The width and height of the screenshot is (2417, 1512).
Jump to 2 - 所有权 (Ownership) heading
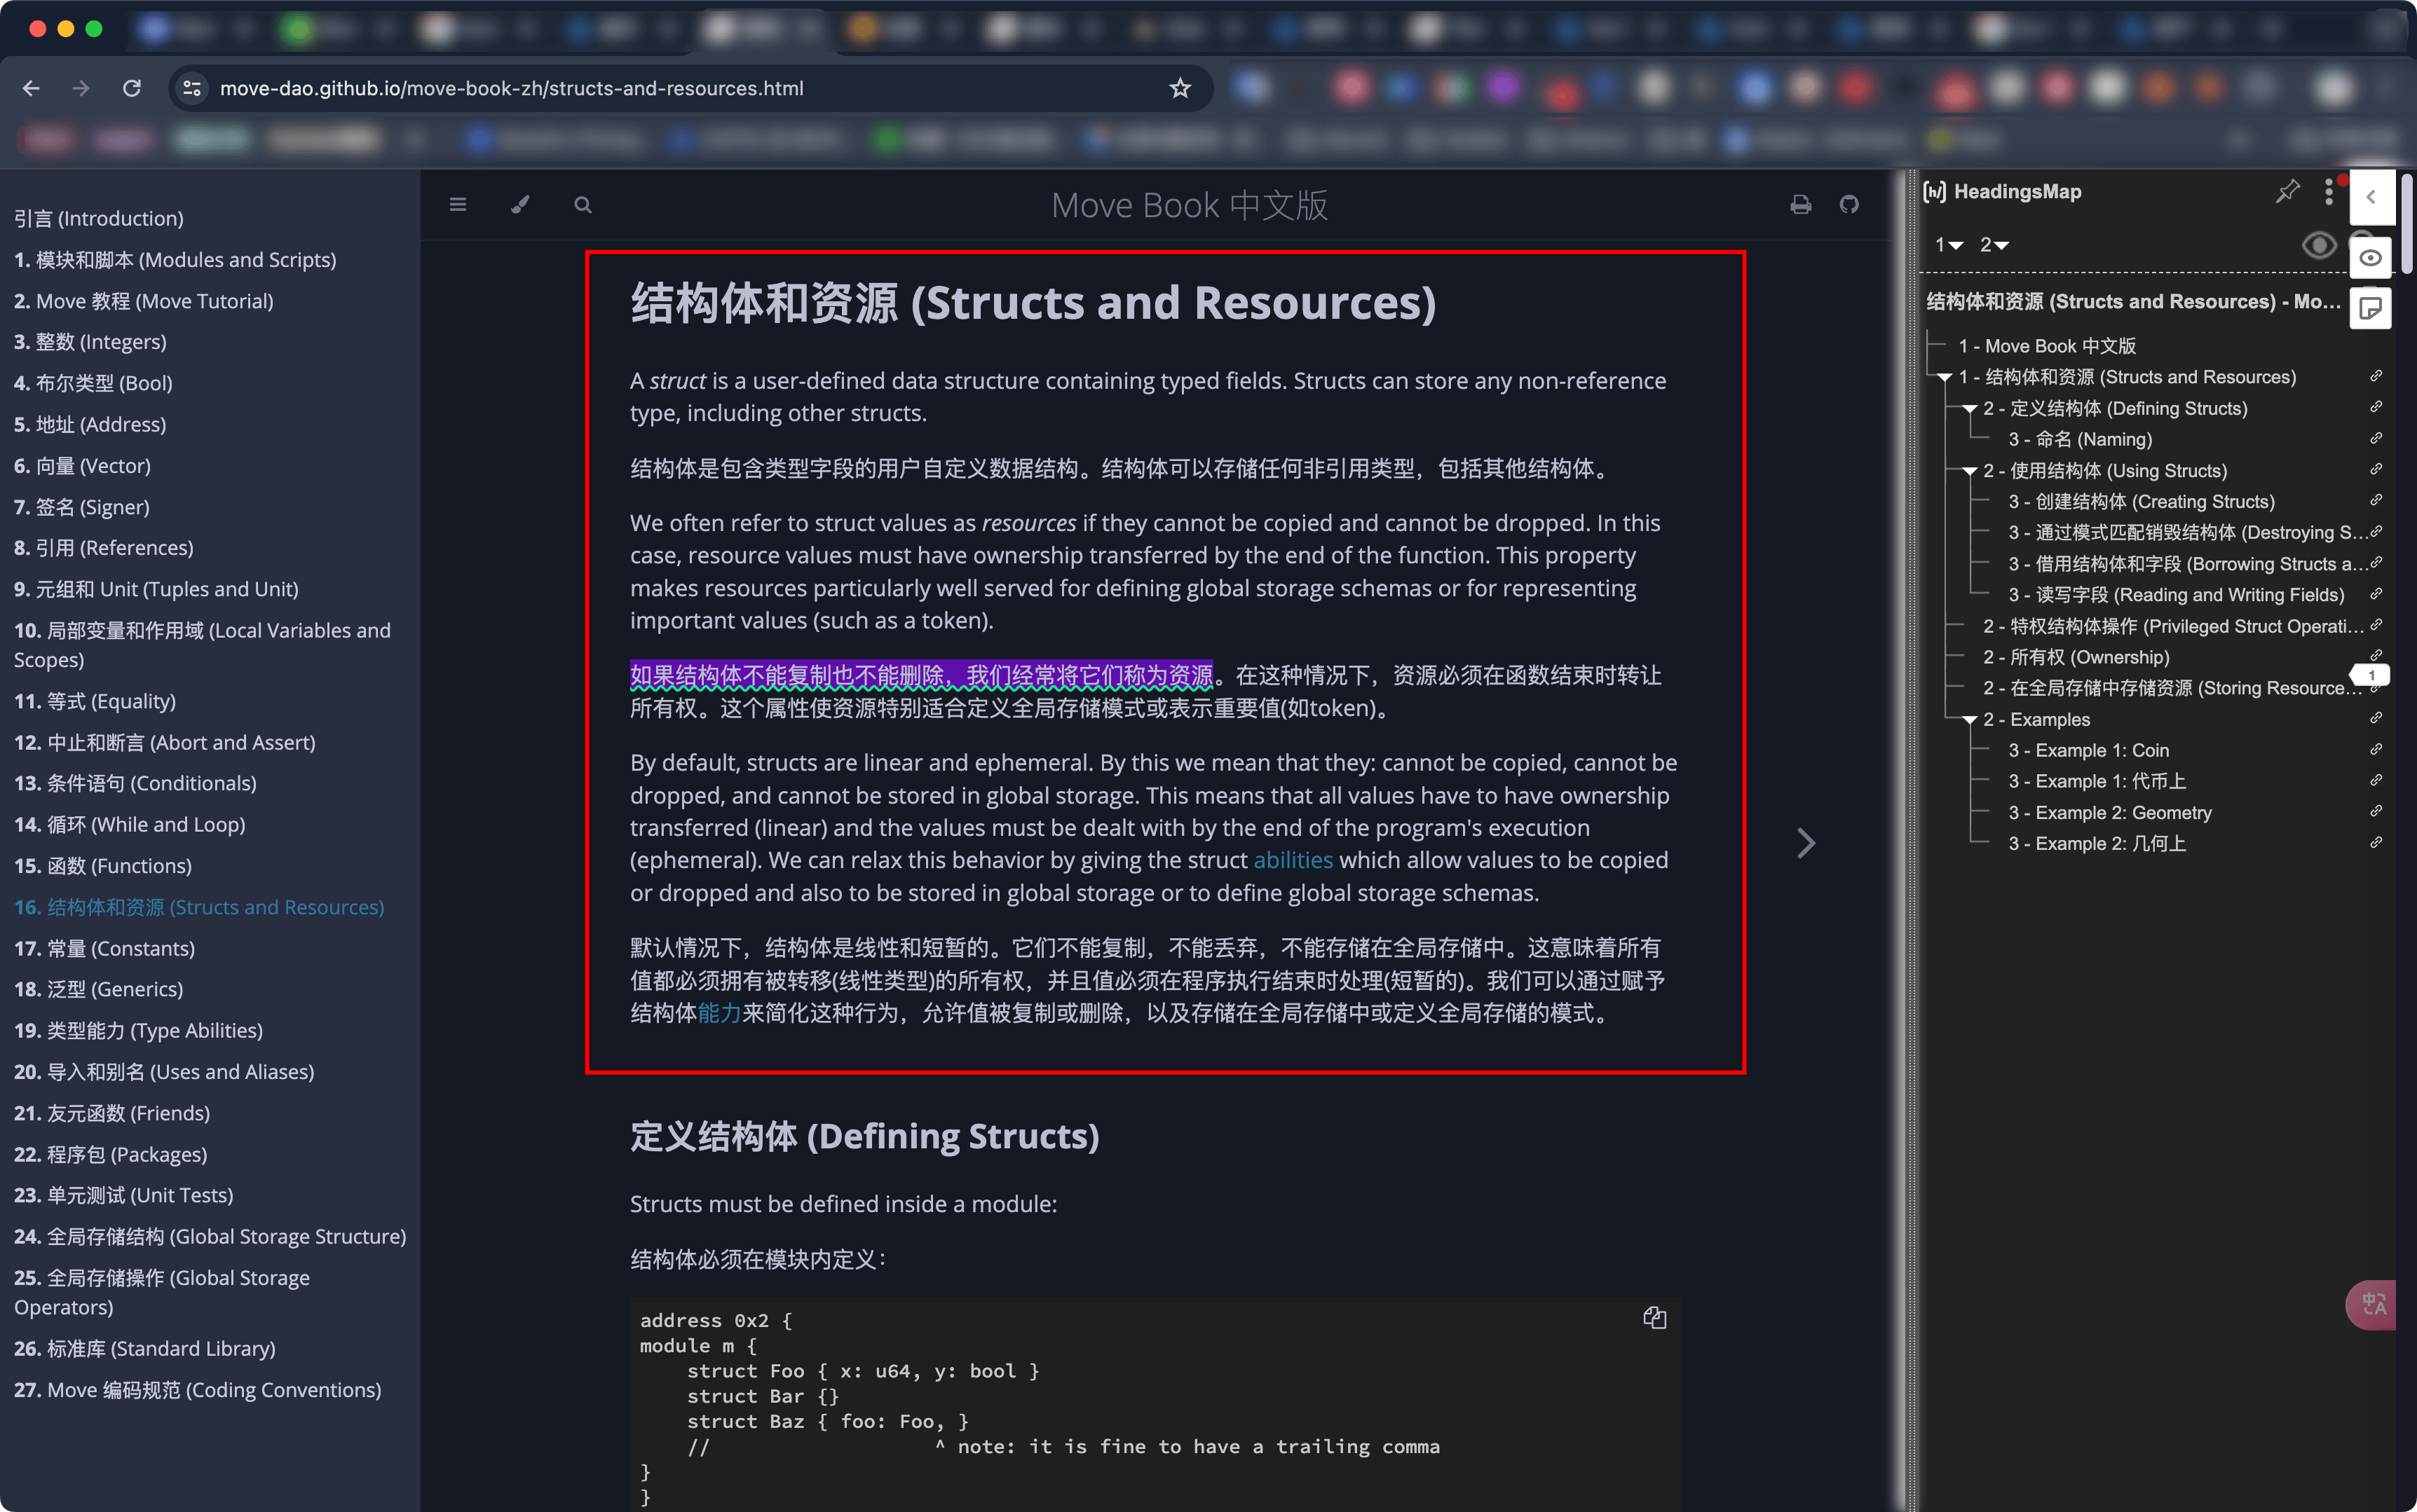click(x=2076, y=657)
